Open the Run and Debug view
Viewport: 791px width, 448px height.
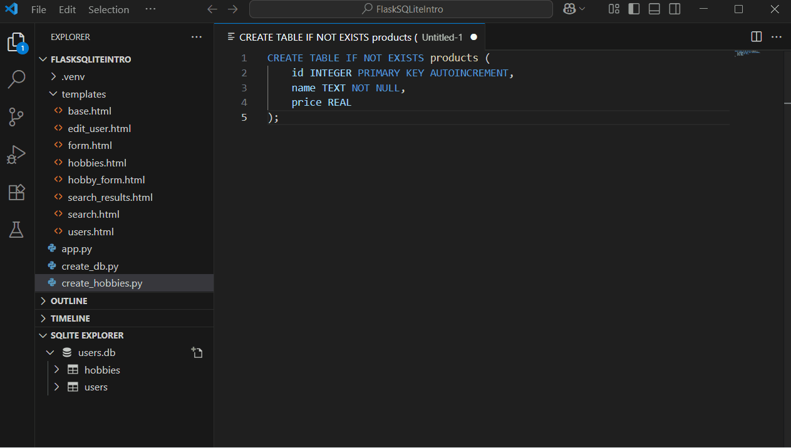click(x=17, y=155)
